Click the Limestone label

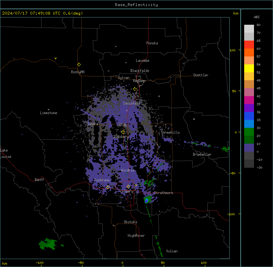pos(48,113)
